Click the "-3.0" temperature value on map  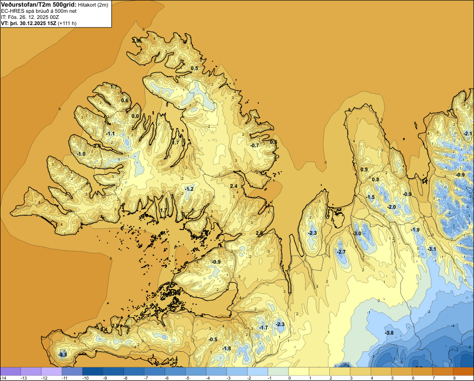click(357, 234)
